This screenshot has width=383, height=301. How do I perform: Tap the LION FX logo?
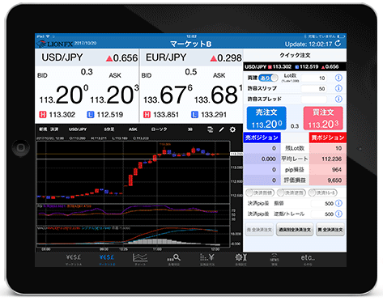coord(55,44)
